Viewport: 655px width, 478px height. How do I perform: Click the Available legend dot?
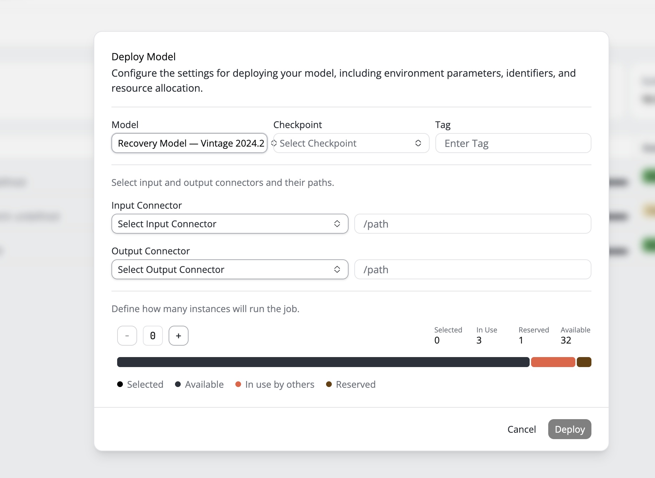tap(178, 384)
